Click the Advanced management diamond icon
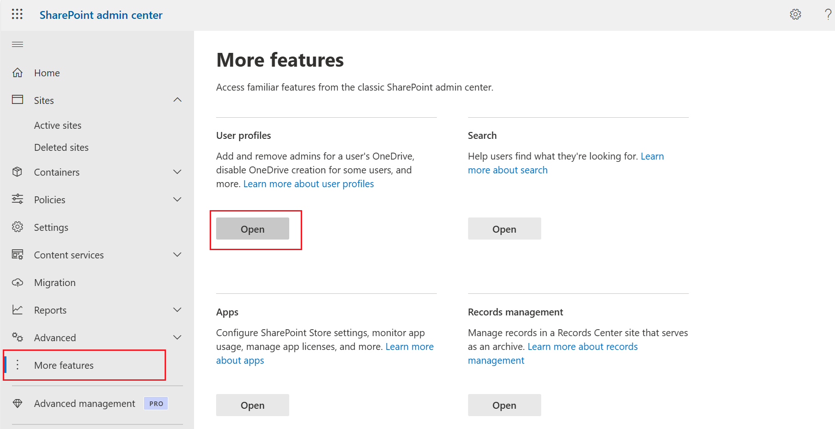Screen dimensions: 835x429 pyautogui.click(x=17, y=403)
